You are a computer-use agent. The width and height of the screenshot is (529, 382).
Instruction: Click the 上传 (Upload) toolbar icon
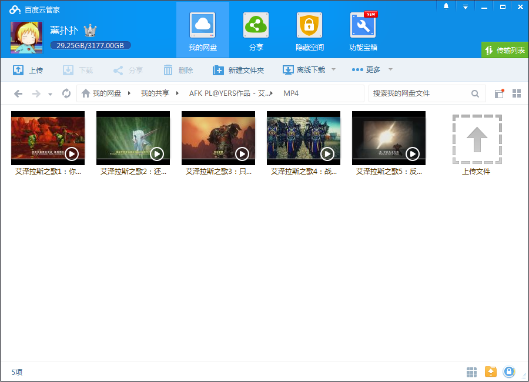point(17,69)
